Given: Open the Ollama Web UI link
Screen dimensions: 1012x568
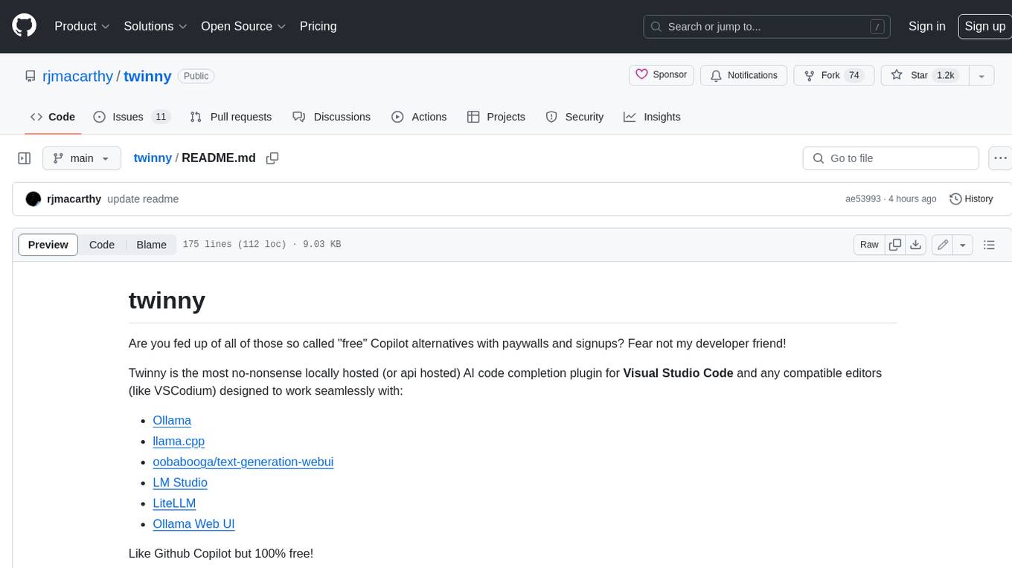Looking at the screenshot, I should pyautogui.click(x=193, y=524).
